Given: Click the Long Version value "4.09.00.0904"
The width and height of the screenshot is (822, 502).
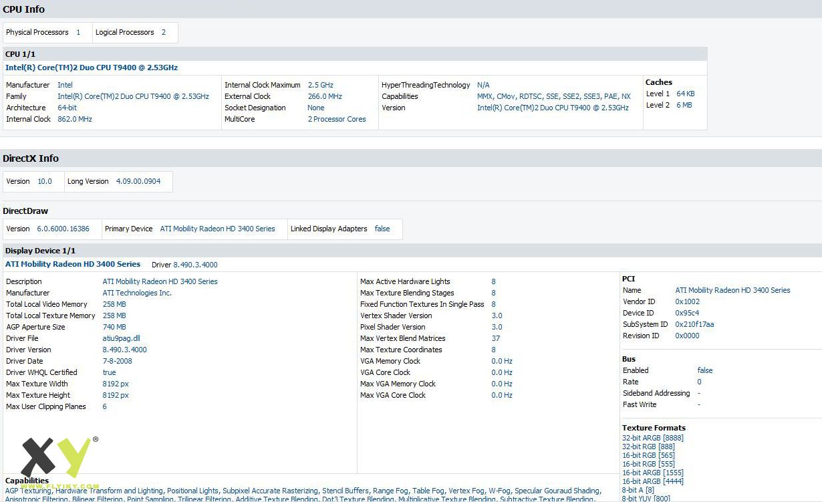Looking at the screenshot, I should [x=138, y=181].
